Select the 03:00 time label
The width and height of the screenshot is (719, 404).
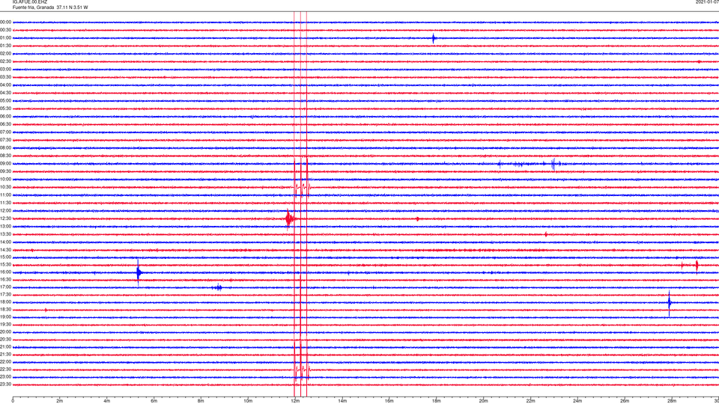(6, 69)
